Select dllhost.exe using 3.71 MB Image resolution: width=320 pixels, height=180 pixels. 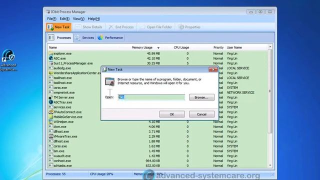pos(157,131)
